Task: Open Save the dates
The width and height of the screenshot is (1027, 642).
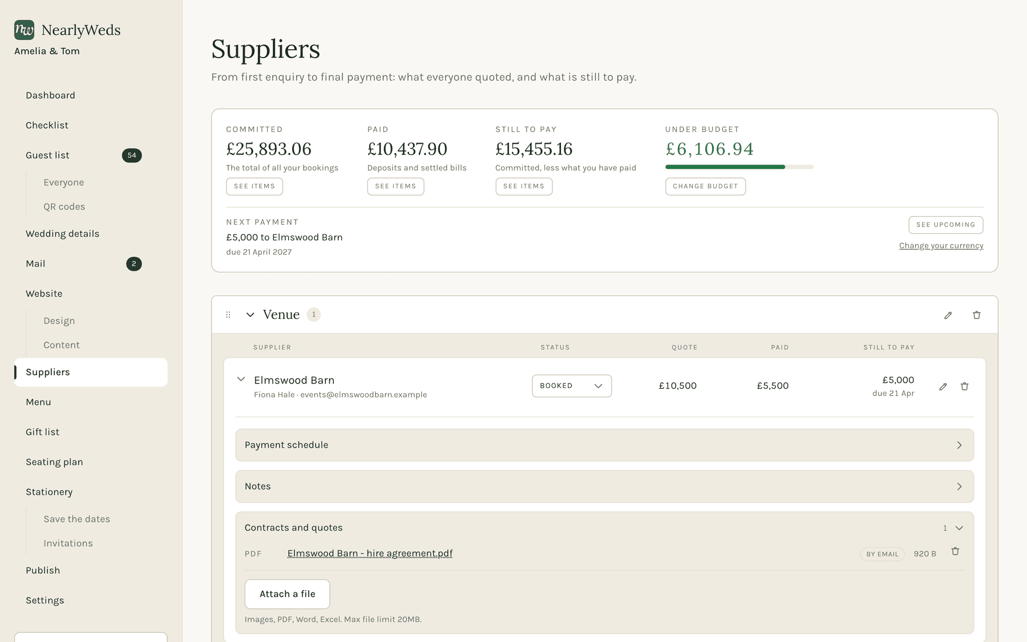Action: (x=76, y=519)
